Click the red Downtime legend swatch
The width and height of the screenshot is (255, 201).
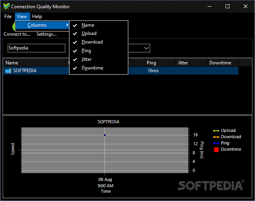pyautogui.click(x=216, y=150)
